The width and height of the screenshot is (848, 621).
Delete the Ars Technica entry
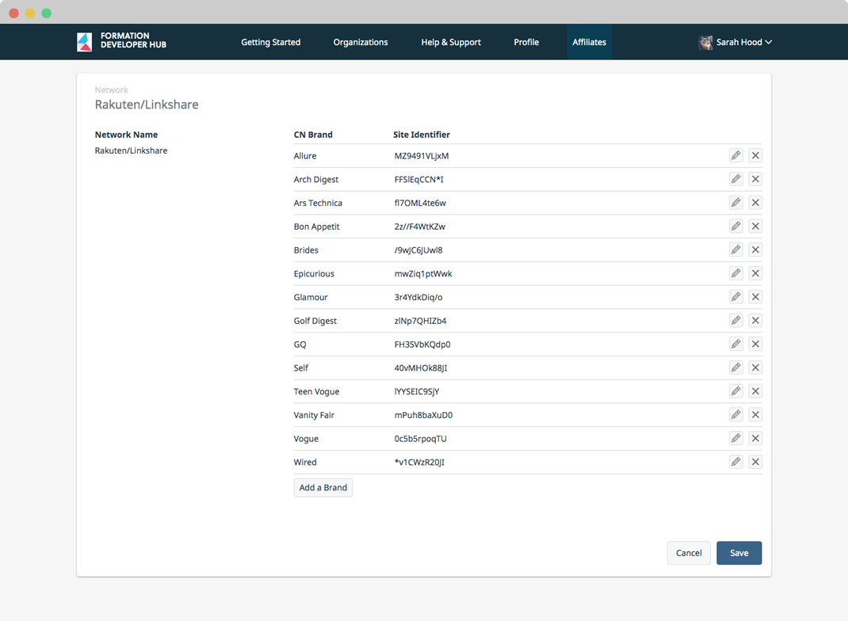tap(755, 203)
